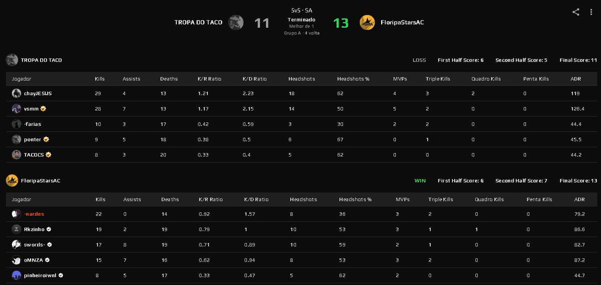Click swords- ADR value 82.7

coord(580,245)
